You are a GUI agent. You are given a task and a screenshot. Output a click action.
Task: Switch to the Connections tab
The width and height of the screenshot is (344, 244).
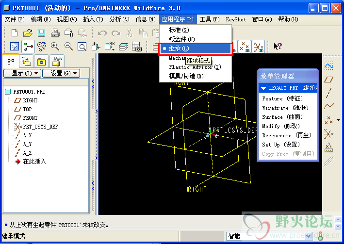tap(57, 61)
